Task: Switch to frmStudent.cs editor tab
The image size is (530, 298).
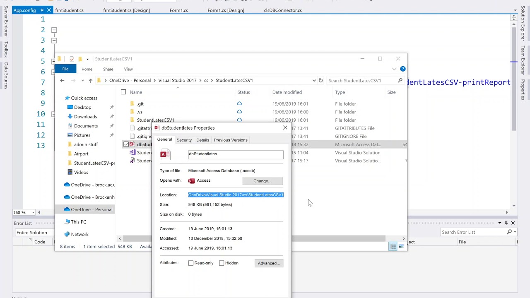Action: [69, 10]
